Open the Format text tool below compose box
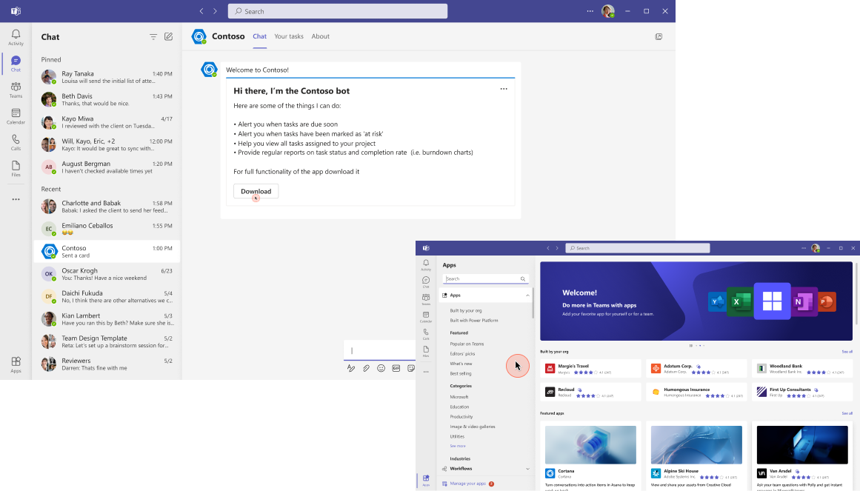This screenshot has width=860, height=491. (x=351, y=368)
